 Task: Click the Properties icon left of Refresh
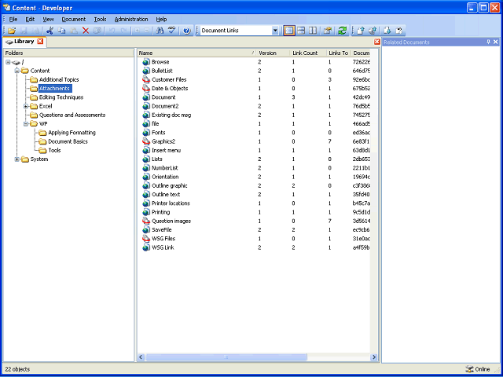point(327,31)
